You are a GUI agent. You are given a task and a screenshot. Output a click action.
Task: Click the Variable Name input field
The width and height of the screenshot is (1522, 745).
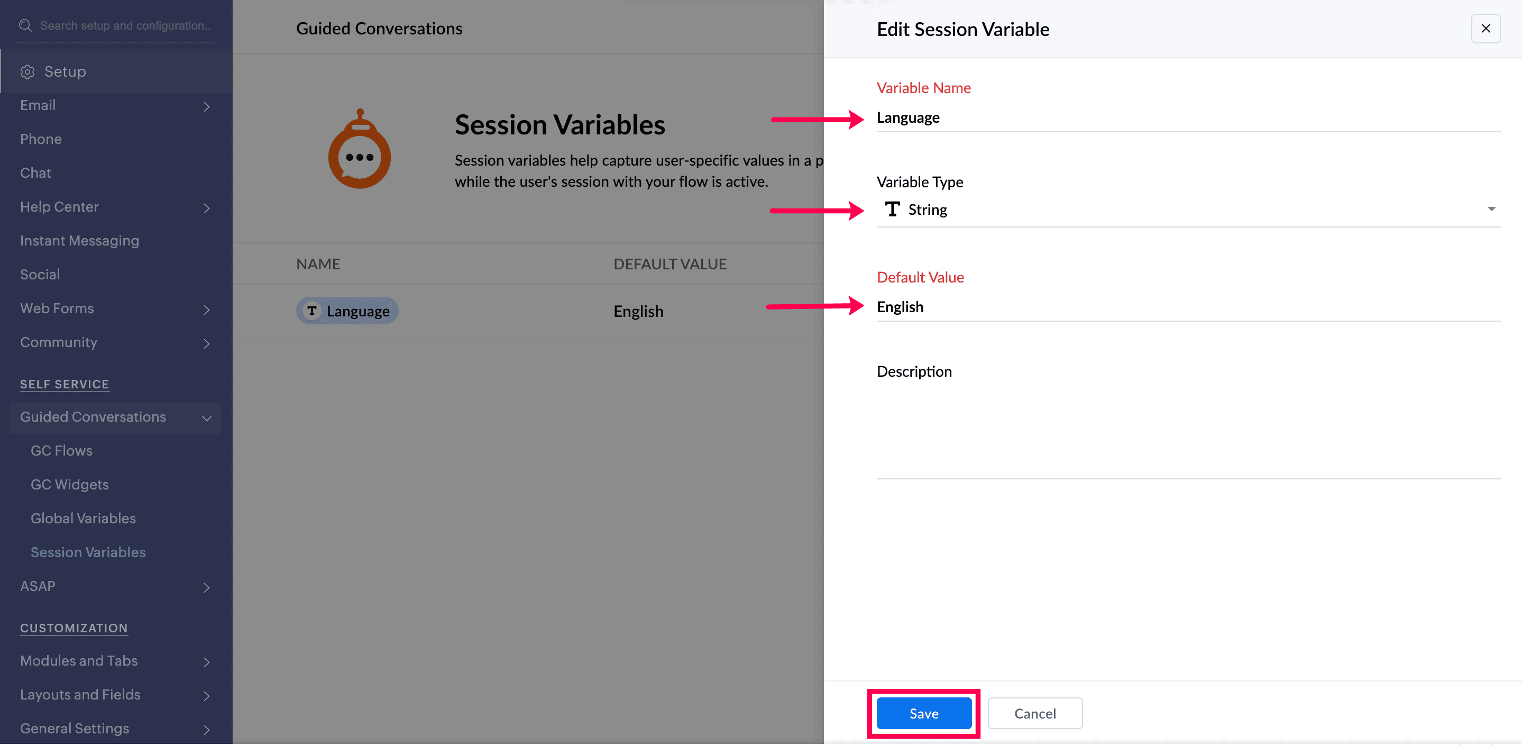pos(1188,117)
